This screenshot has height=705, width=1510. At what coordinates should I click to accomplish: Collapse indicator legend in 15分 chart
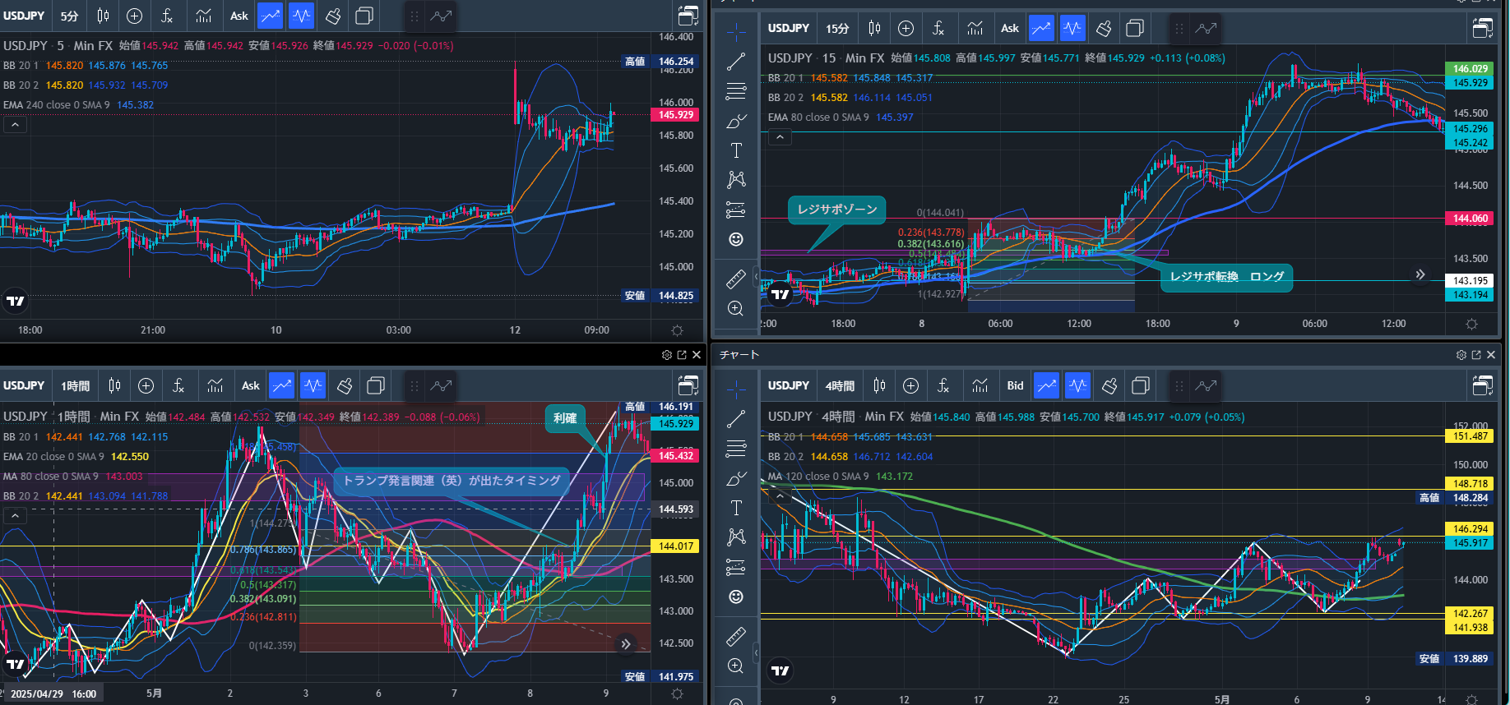780,137
